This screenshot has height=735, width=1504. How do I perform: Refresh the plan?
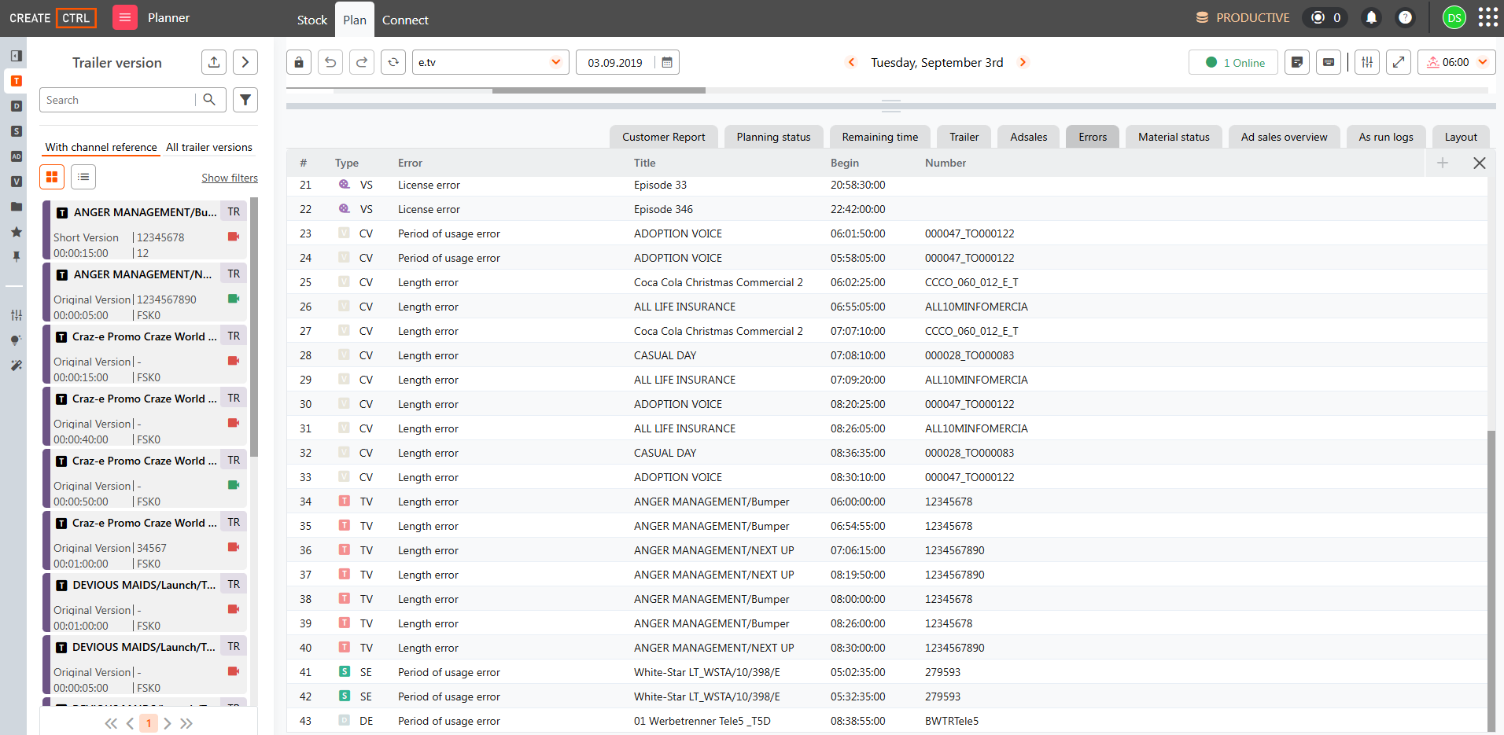click(x=393, y=62)
